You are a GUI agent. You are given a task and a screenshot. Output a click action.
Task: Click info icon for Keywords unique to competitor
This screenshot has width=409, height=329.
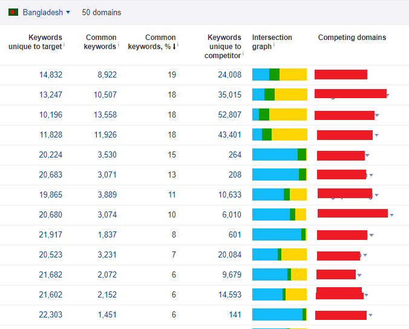tap(243, 54)
